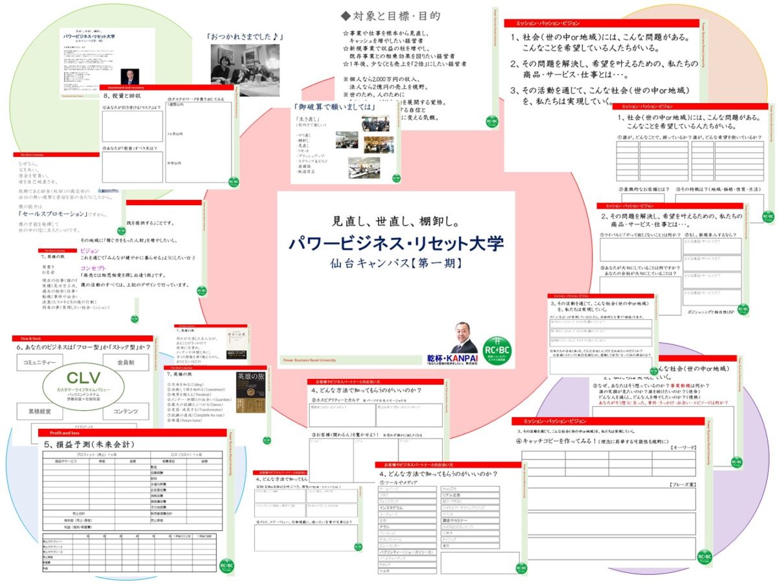Viewport: 778px width, 584px height.
Task: Click the text 「セールスプロモーション」
Action: pyautogui.click(x=52, y=213)
